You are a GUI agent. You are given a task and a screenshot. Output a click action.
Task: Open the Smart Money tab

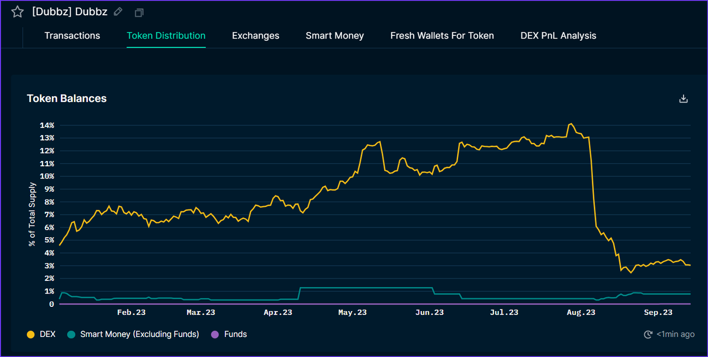coord(335,35)
